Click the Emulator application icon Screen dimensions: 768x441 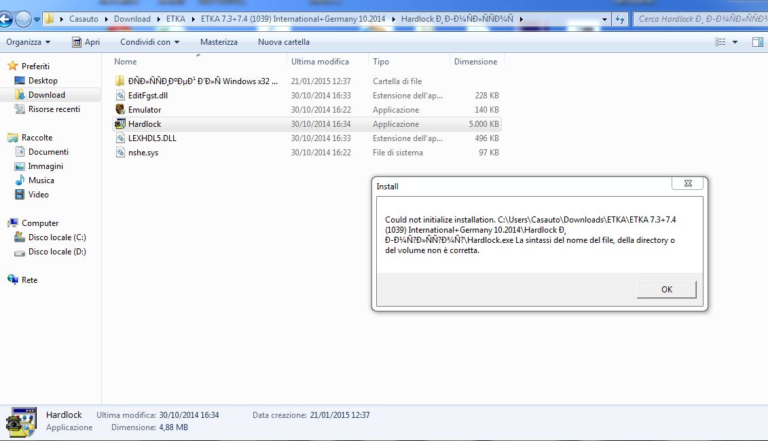tap(120, 109)
